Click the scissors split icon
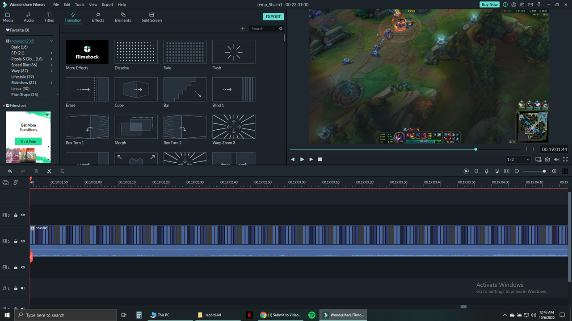572x321 pixels. point(49,171)
